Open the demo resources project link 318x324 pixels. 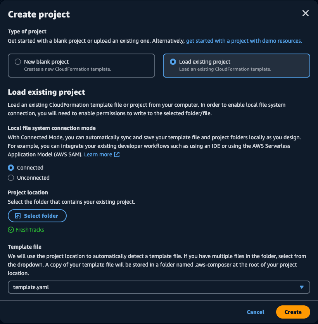(x=244, y=41)
